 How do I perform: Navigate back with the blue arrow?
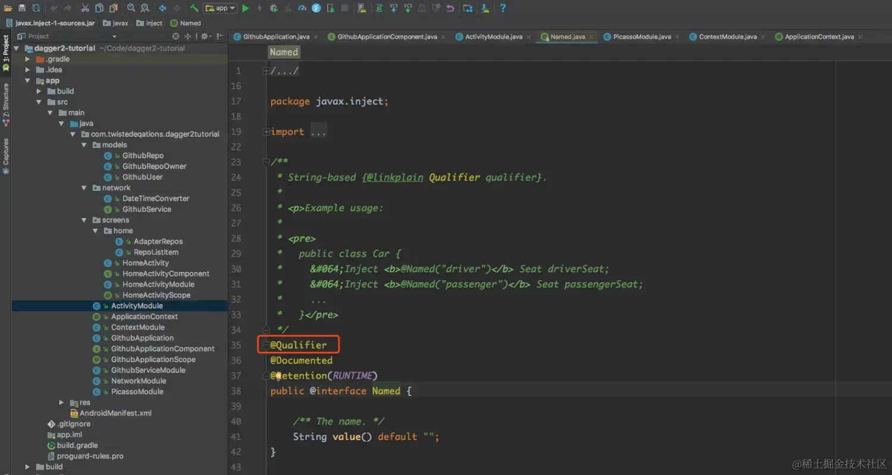point(162,8)
